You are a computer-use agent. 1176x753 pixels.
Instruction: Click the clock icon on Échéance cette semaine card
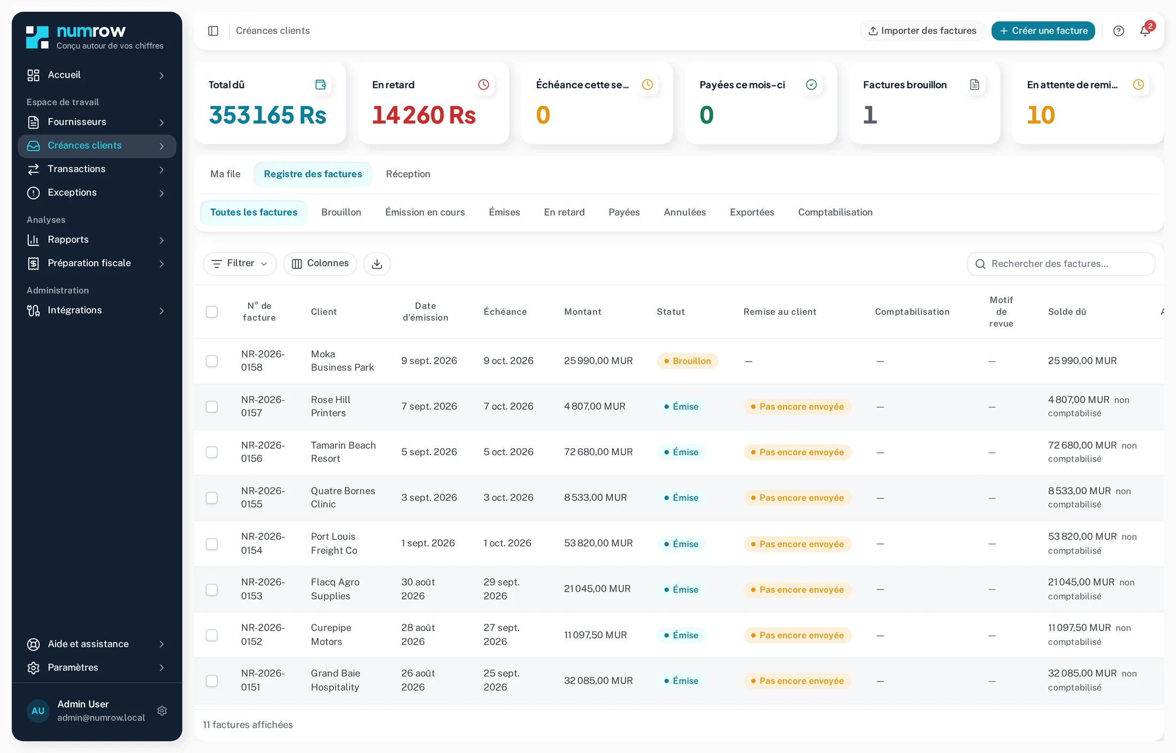647,84
